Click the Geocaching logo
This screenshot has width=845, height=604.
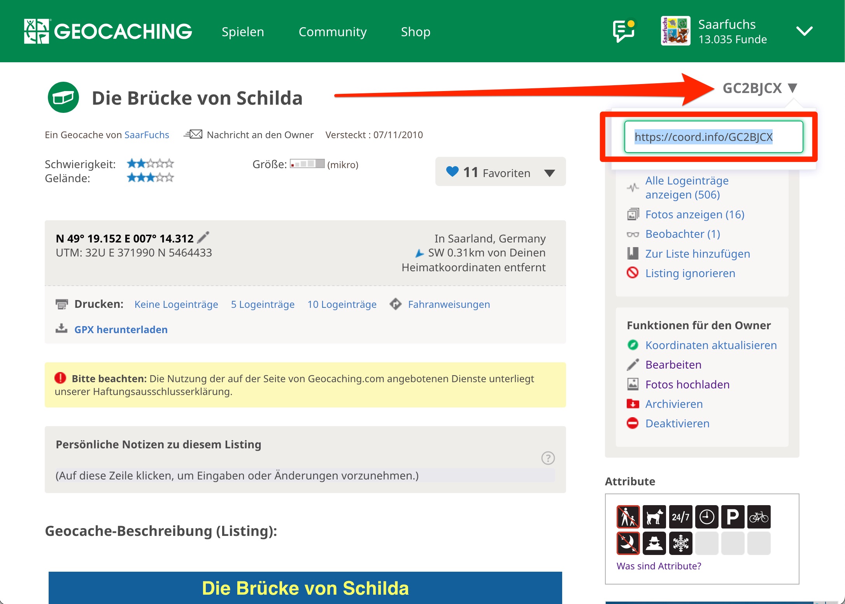108,31
